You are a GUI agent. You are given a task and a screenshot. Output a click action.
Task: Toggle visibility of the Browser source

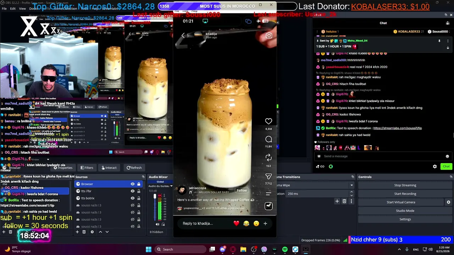tap(133, 184)
